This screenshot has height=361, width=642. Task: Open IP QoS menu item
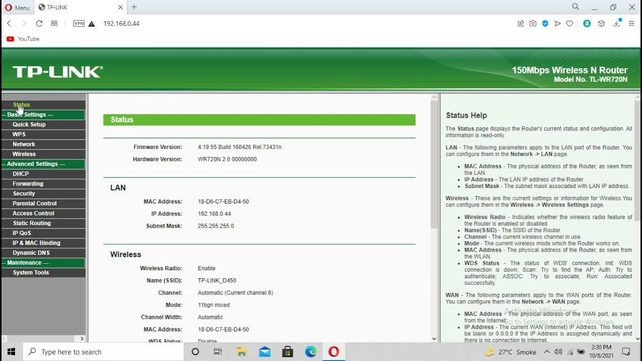tap(22, 233)
